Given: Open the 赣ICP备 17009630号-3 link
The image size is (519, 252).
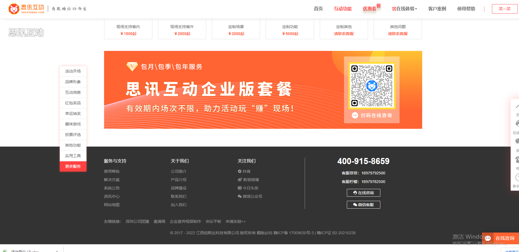Looking at the screenshot, I should tap(294, 233).
